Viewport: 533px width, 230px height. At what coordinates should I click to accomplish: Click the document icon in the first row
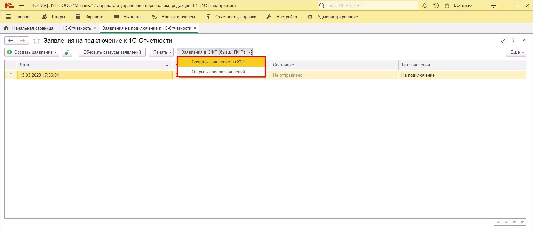(x=10, y=75)
